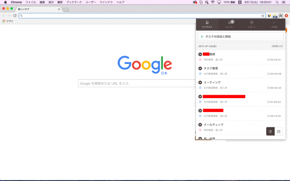Switch to list view in task popup
290x181 pixels.
click(271, 131)
